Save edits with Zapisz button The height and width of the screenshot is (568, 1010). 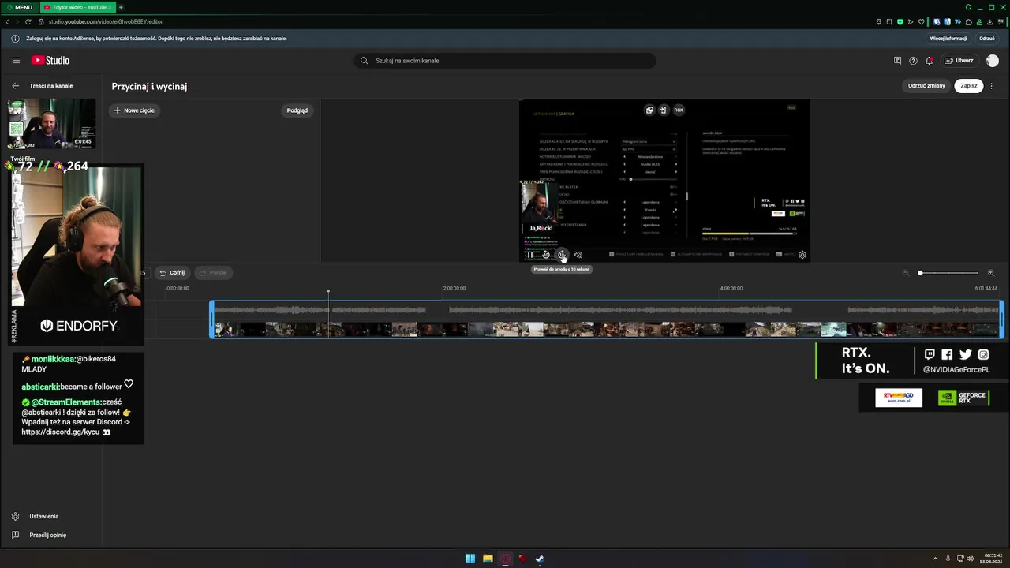[x=969, y=86]
